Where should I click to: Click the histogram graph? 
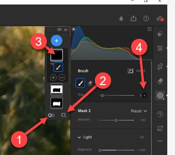coord(112,43)
